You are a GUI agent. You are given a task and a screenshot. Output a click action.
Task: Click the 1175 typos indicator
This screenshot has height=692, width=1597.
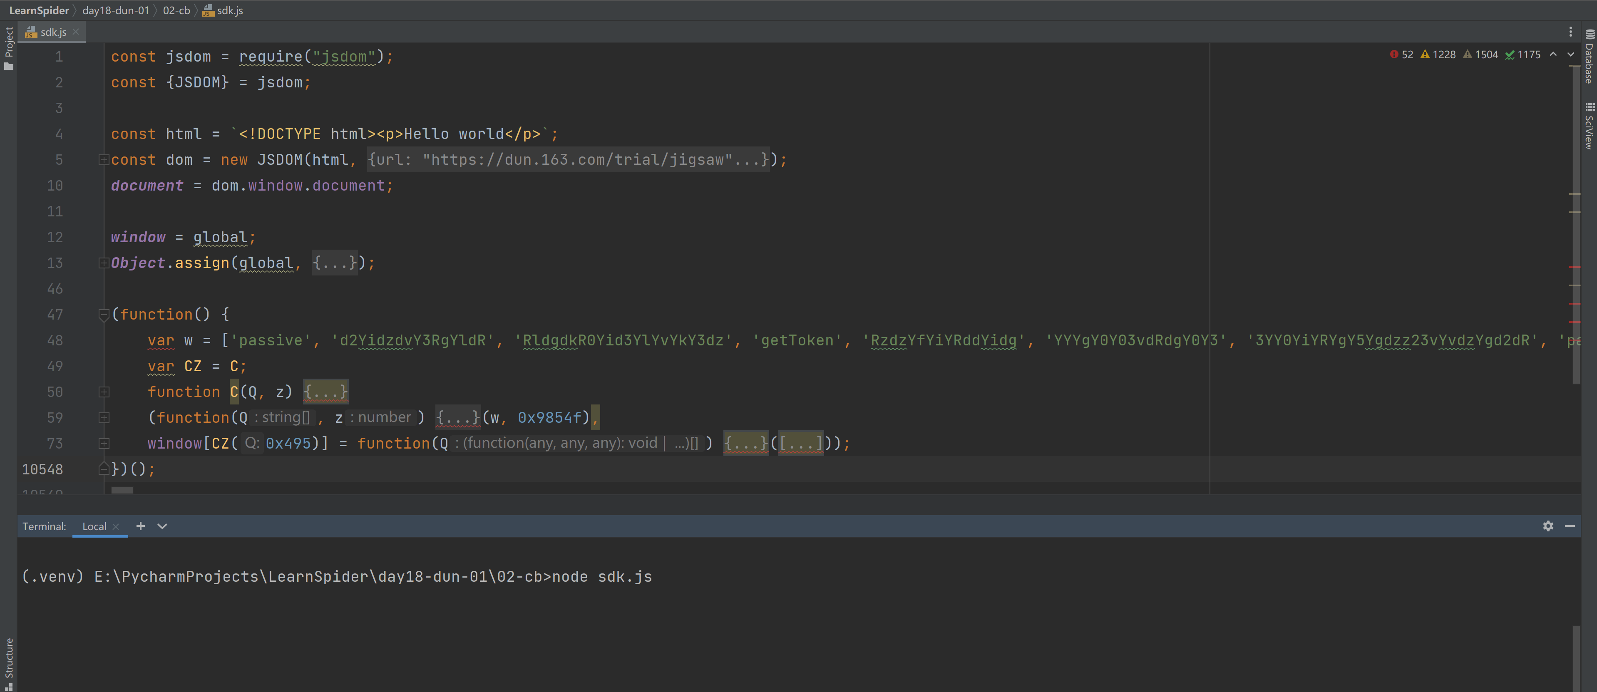pyautogui.click(x=1522, y=55)
